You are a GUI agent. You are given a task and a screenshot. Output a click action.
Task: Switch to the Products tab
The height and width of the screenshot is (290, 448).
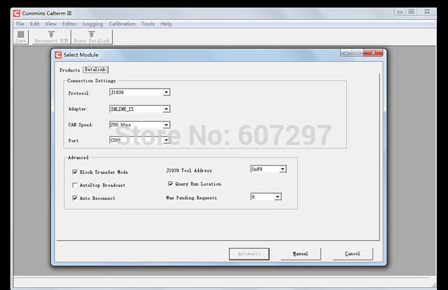point(70,70)
